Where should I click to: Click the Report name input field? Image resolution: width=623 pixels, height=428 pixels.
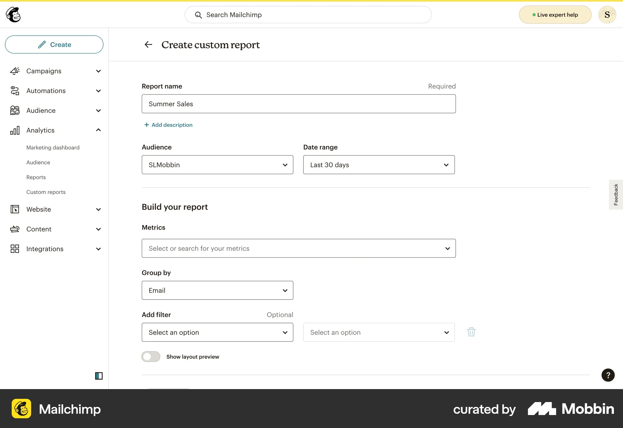[299, 104]
